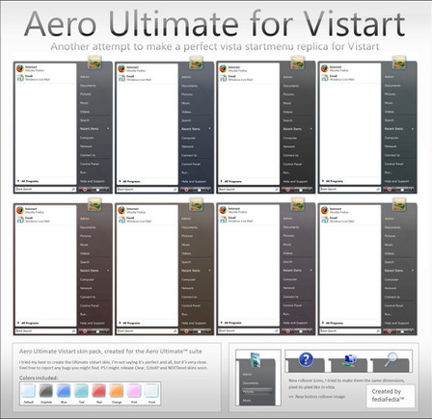The width and height of the screenshot is (432, 419).
Task: Click Start Search field in the blue start menu
Action: 147,190
